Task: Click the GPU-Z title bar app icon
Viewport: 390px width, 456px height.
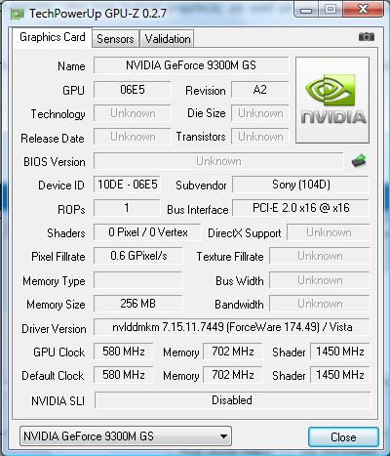Action: (17, 14)
